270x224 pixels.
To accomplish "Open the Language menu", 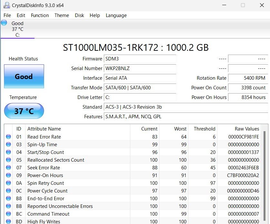I will pyautogui.click(x=116, y=15).
